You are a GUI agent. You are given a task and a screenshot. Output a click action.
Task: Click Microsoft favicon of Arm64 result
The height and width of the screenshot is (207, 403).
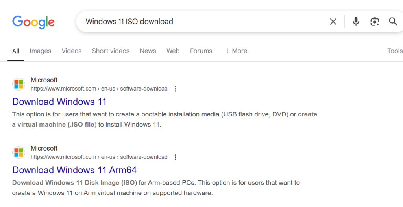click(18, 153)
